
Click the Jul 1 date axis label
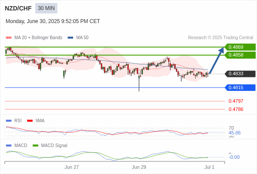210,167
